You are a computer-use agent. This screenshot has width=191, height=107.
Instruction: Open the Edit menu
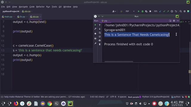(x=8, y=7)
